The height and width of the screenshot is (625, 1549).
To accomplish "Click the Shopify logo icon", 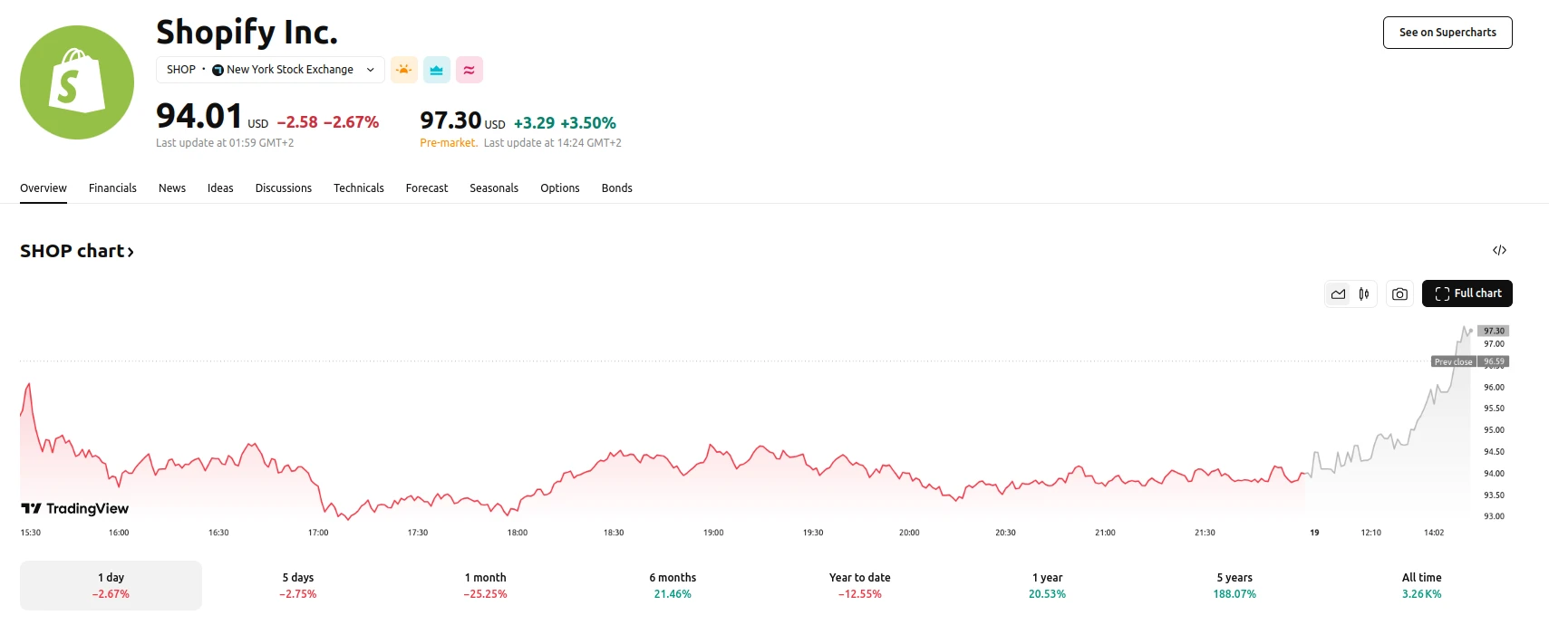I will [x=77, y=82].
